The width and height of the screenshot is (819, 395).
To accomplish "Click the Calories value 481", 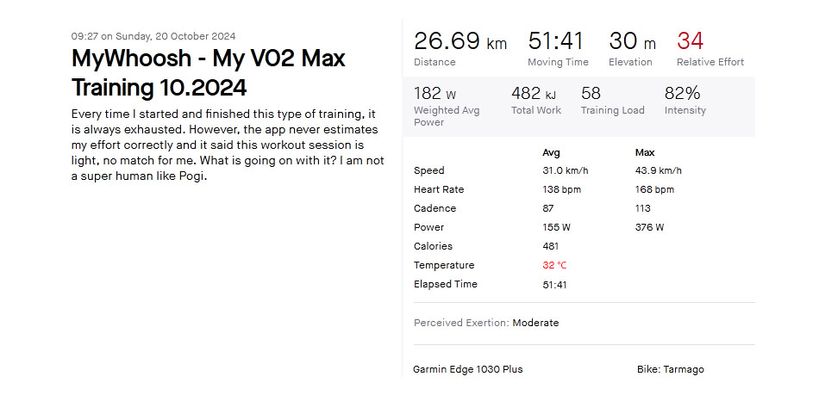I will (551, 246).
